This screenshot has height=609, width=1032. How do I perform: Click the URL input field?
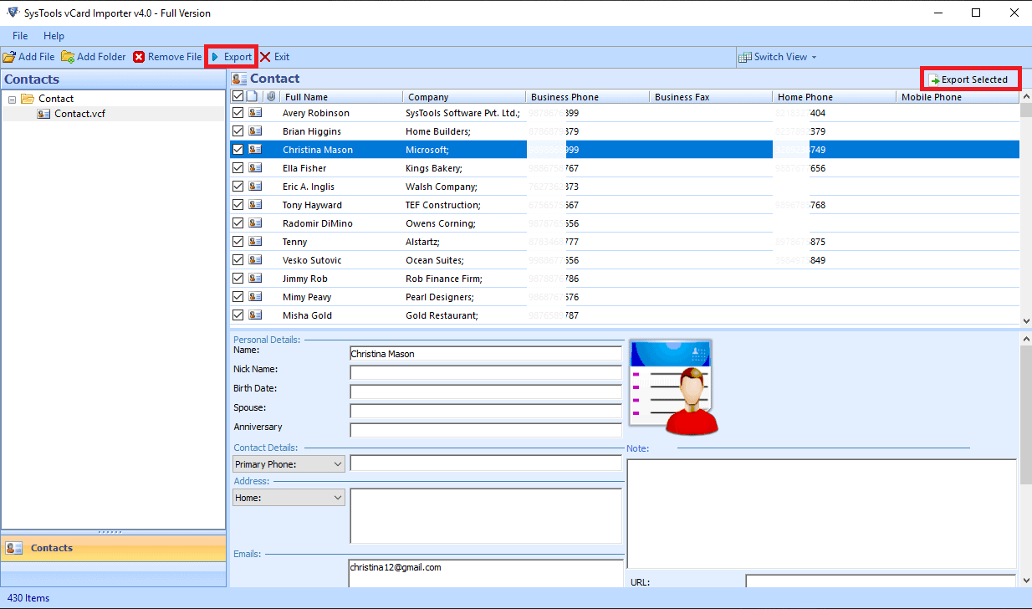pyautogui.click(x=881, y=581)
